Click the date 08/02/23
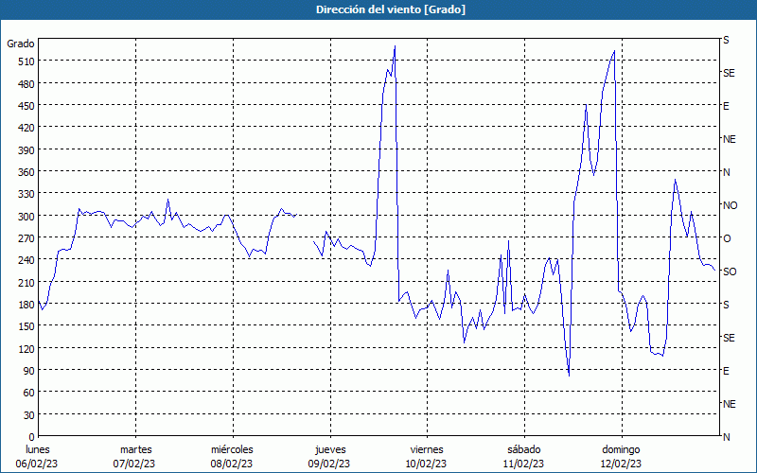Viewport: 757px width, 473px height. [231, 464]
